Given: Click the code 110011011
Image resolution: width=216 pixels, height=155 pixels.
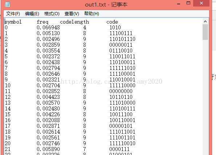Looking at the screenshot, I should [x=122, y=56].
